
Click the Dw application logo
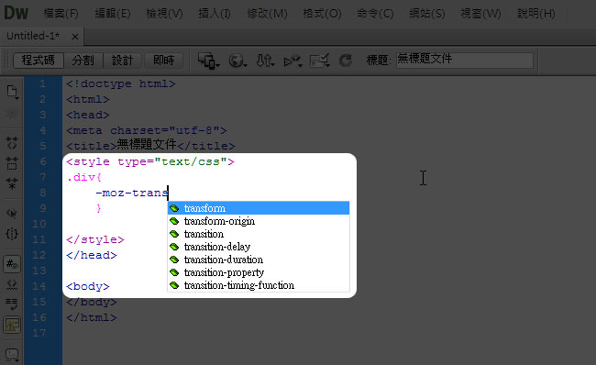(16, 13)
